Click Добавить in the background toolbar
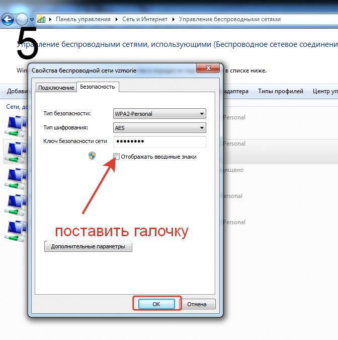The height and width of the screenshot is (340, 338). [x=17, y=91]
